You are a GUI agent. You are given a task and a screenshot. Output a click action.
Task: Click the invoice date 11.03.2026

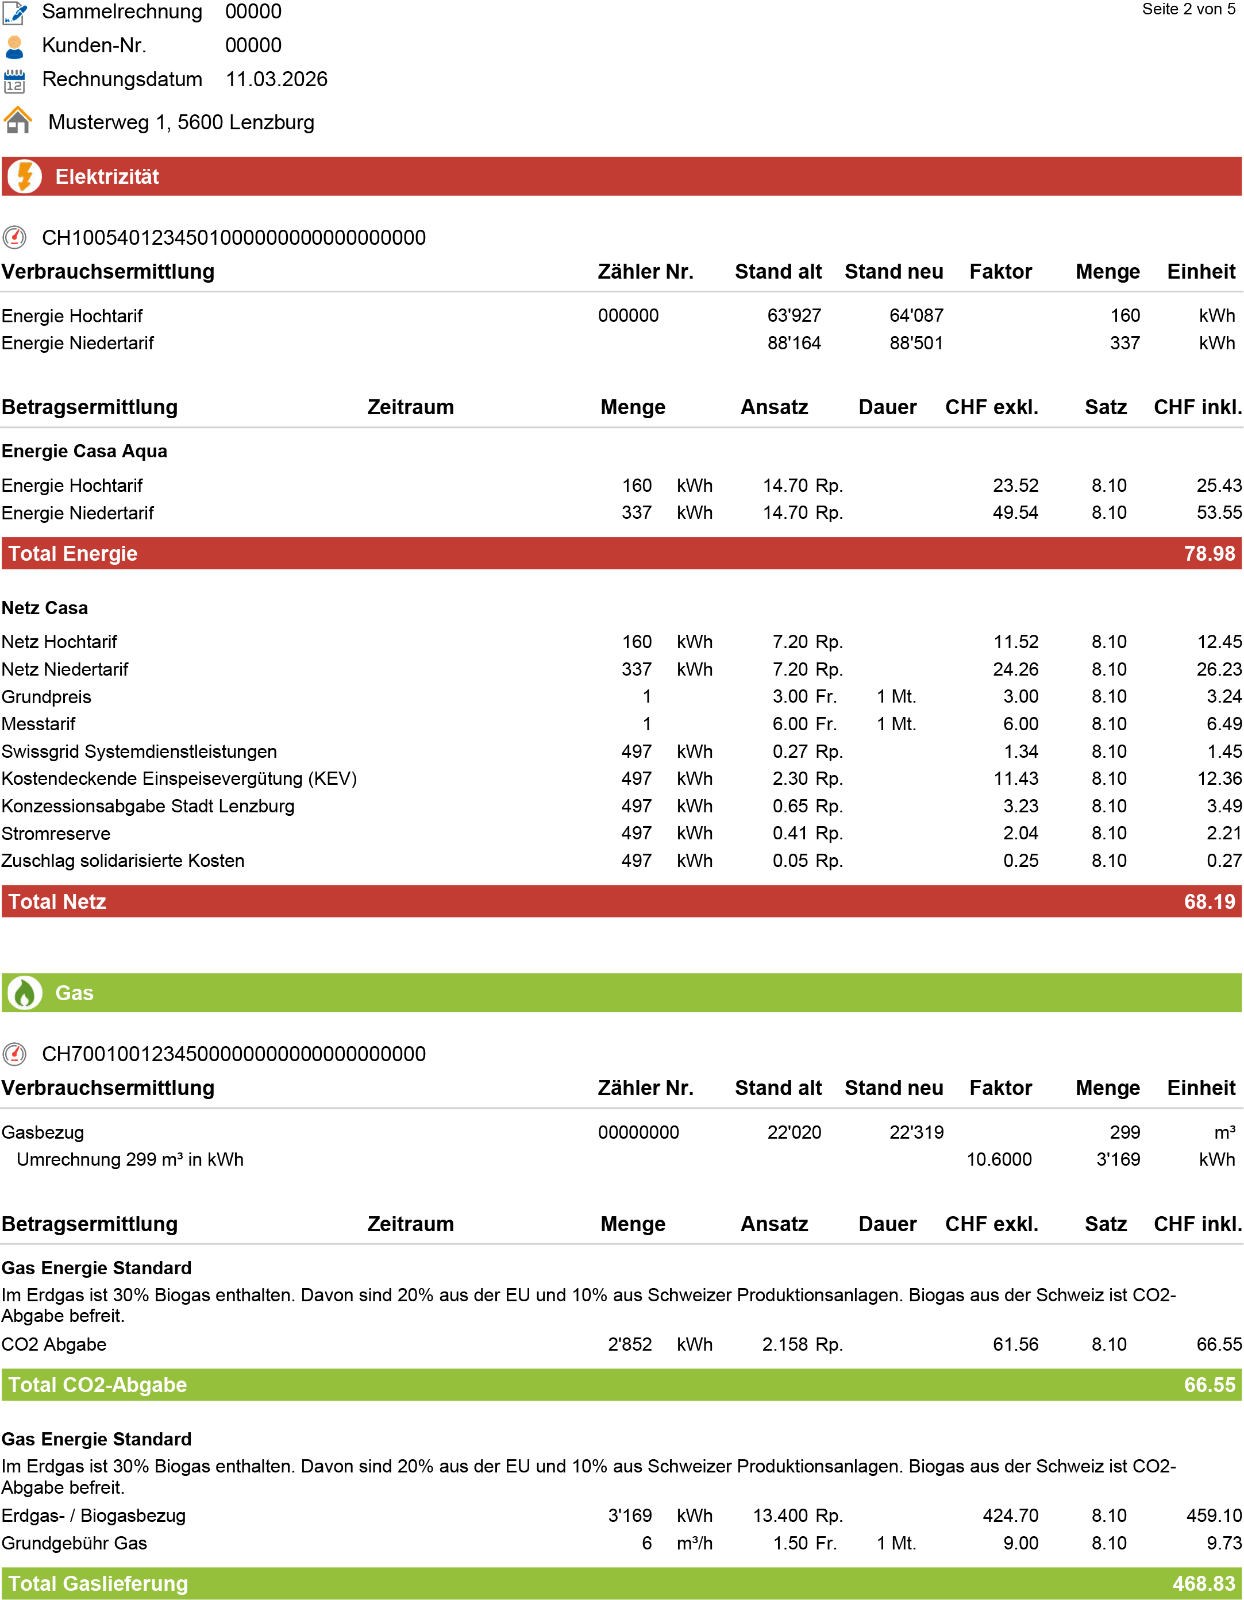tap(276, 79)
